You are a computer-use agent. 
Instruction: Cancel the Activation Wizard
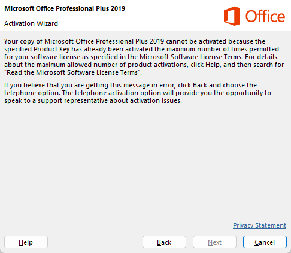tap(265, 242)
